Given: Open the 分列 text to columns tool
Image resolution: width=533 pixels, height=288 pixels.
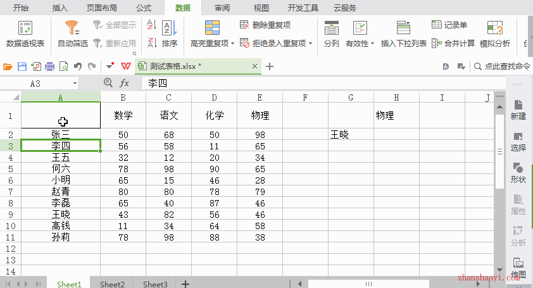Looking at the screenshot, I should tap(332, 34).
